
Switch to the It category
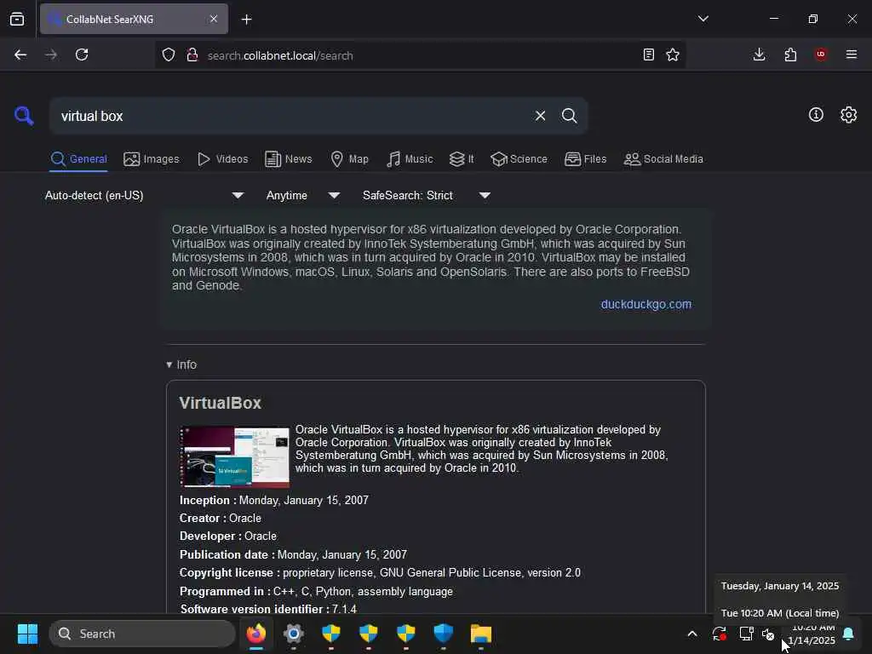coord(462,159)
